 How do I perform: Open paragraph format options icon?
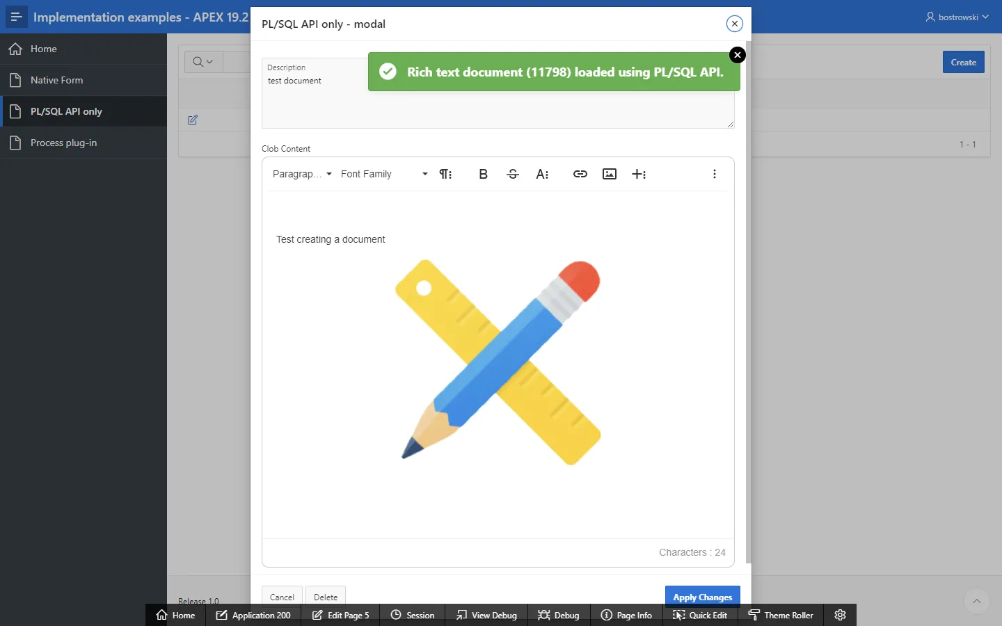point(445,174)
